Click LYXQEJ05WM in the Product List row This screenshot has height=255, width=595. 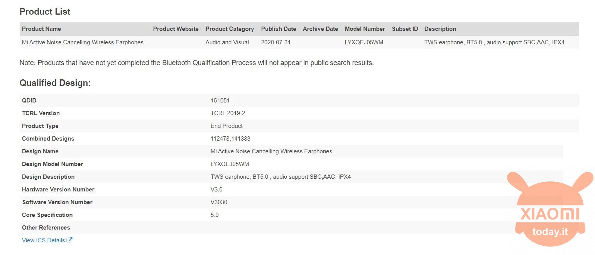(364, 42)
